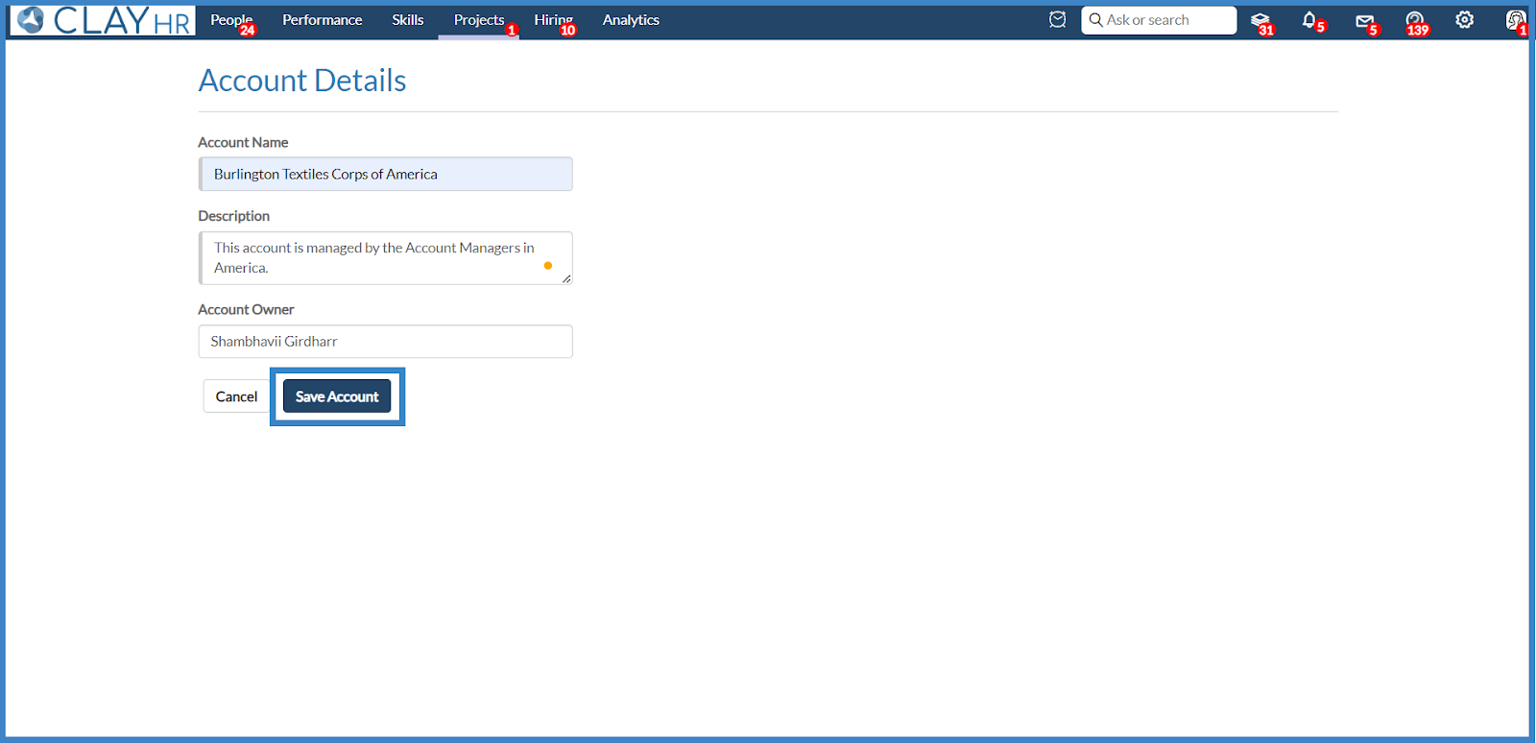Click the Account Owner label
This screenshot has height=743, width=1536.
coord(246,309)
